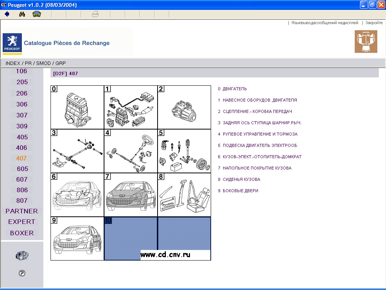Image resolution: width=386 pixels, height=290 pixels.
Task: Pick model 309 in the sidebar
Action: [22, 126]
